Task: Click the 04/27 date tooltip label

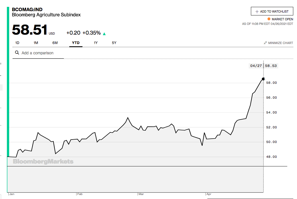Action: pos(256,66)
